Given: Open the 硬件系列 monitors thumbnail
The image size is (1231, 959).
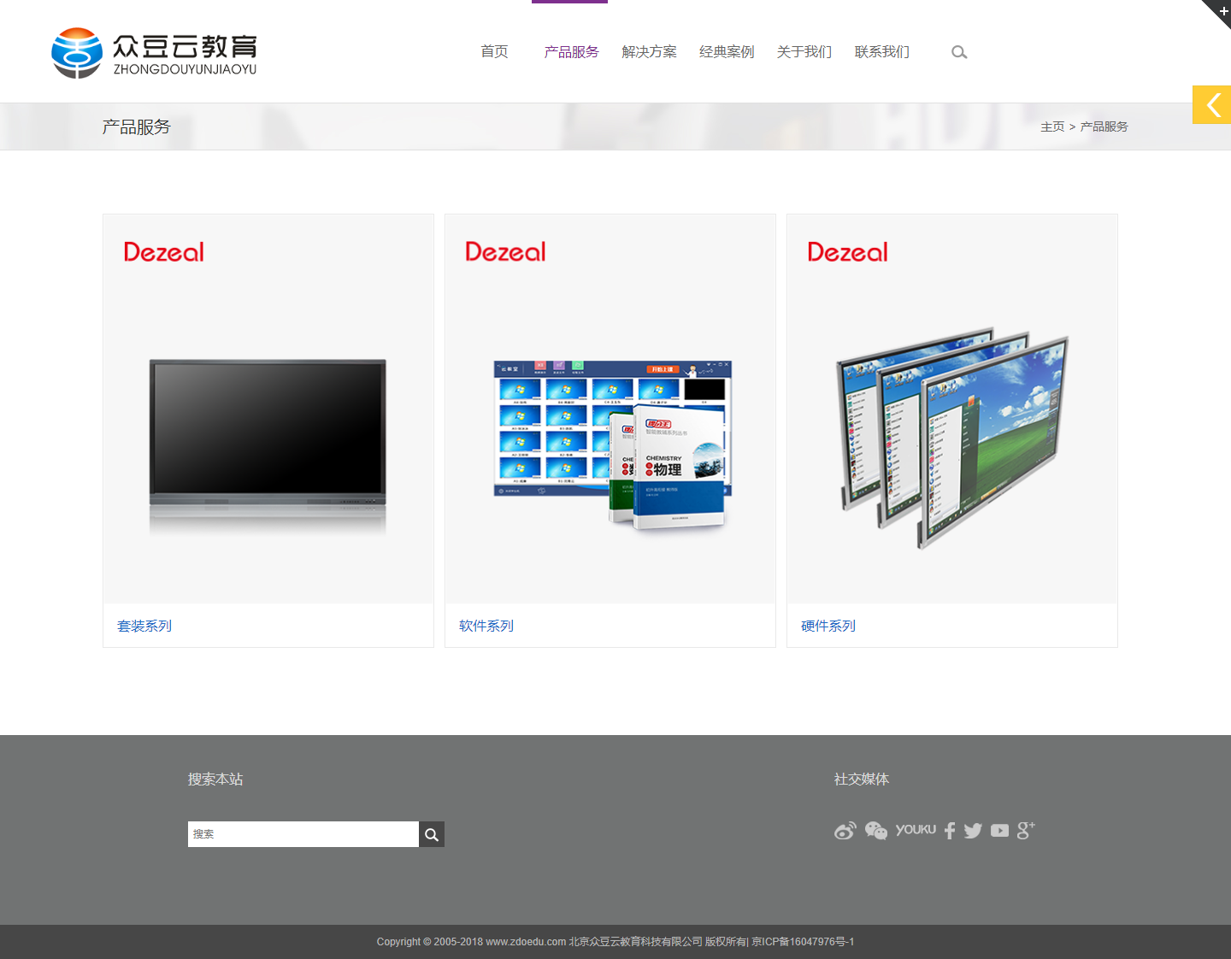Looking at the screenshot, I should pyautogui.click(x=951, y=436).
